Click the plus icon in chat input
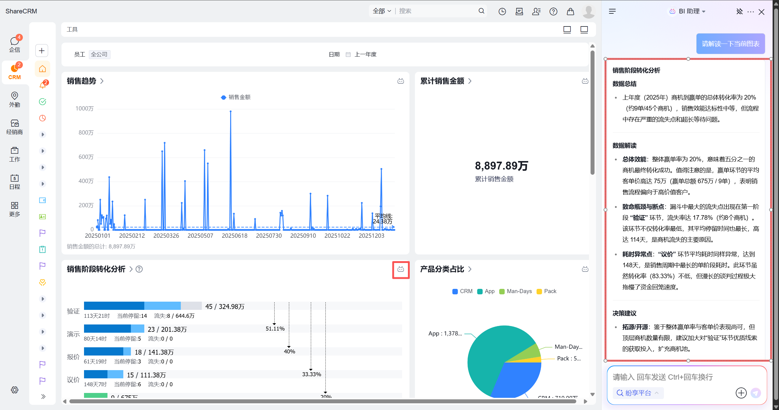The height and width of the screenshot is (410, 779). pyautogui.click(x=741, y=393)
